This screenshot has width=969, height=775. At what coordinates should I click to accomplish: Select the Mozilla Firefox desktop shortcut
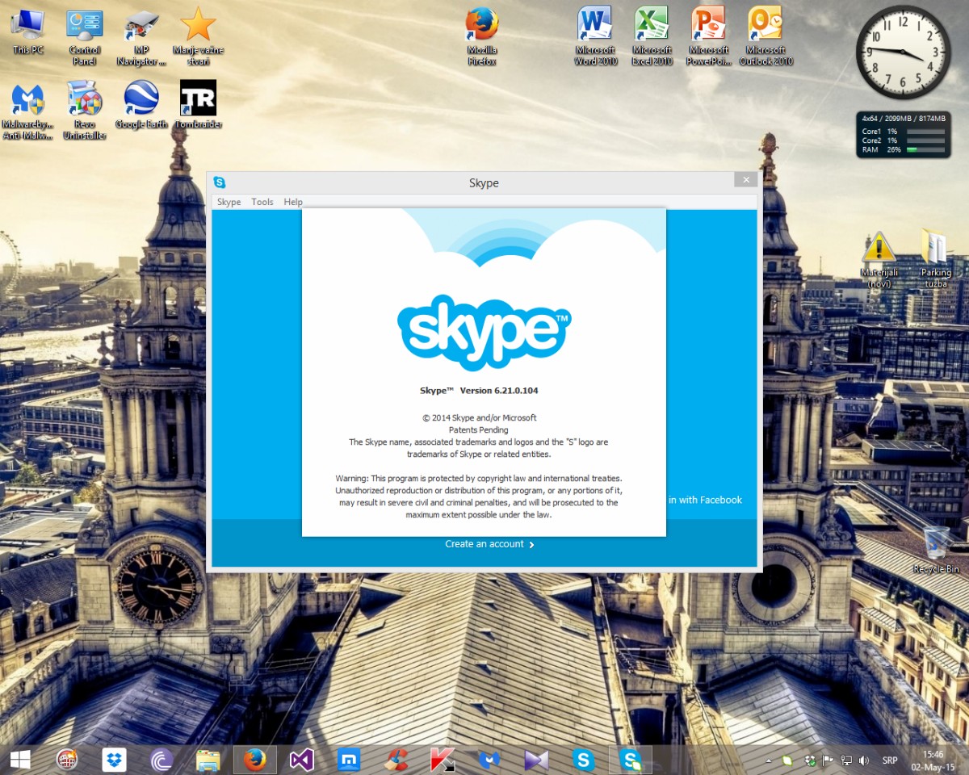click(x=482, y=37)
